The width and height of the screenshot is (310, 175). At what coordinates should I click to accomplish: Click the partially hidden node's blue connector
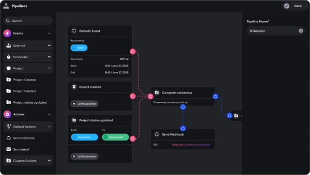pos(230,115)
